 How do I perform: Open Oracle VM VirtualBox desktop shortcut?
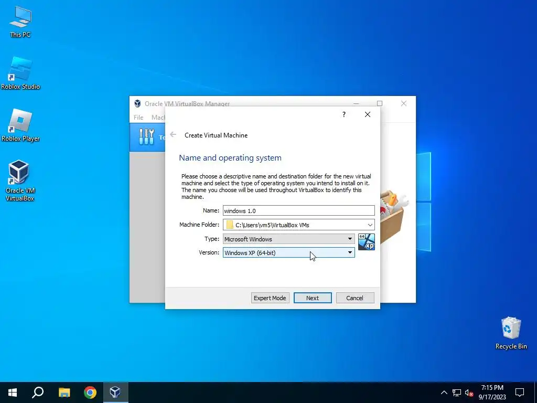19,181
